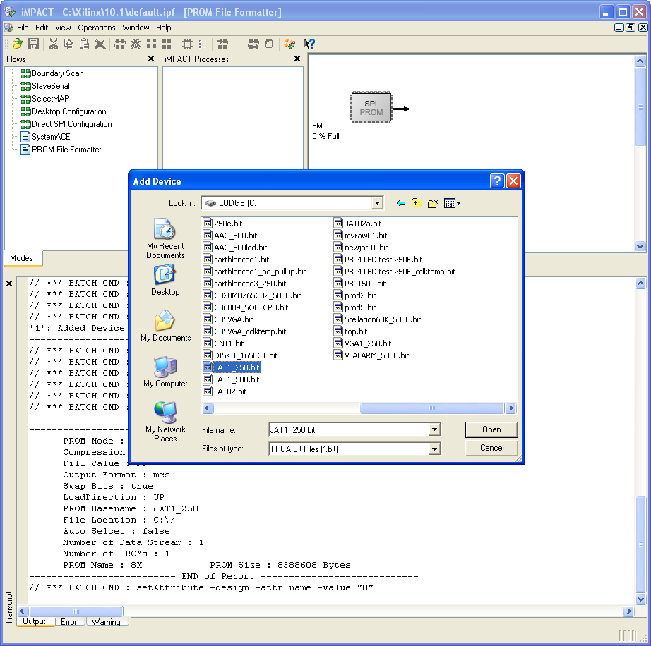
Task: Open My Network Places in the places bar
Action: pyautogui.click(x=165, y=422)
